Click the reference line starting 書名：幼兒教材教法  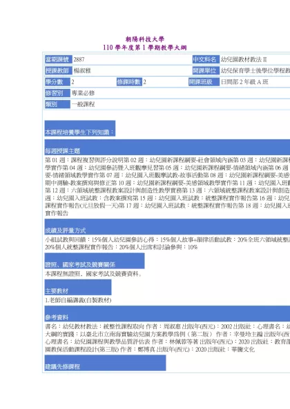pyautogui.click(x=167, y=326)
